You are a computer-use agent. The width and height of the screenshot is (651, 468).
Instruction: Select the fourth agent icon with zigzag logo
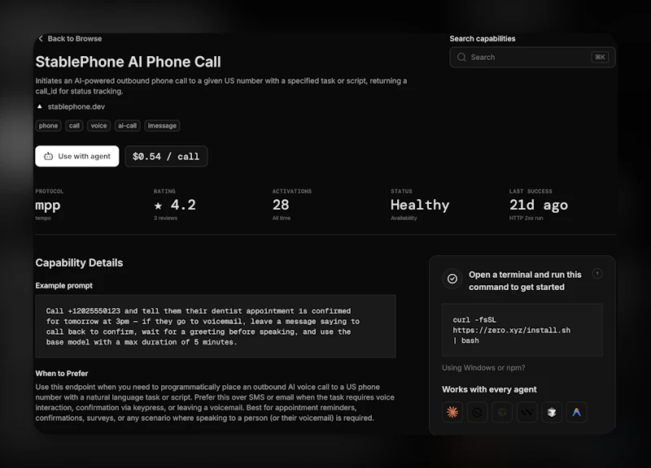pos(526,412)
